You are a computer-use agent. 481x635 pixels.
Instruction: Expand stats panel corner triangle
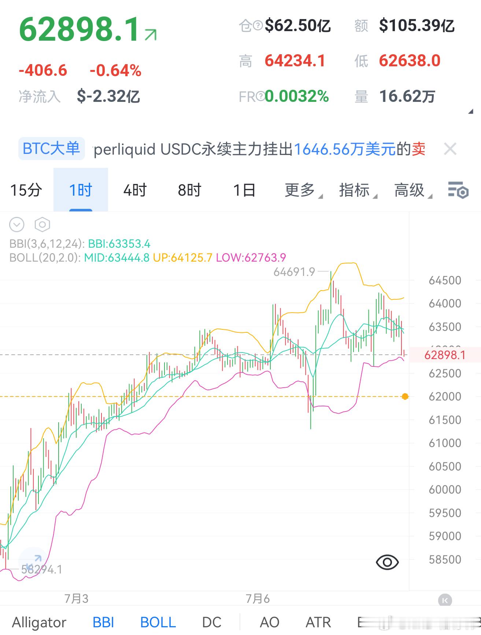point(471,112)
